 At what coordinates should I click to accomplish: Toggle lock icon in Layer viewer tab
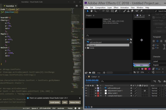point(140,15)
